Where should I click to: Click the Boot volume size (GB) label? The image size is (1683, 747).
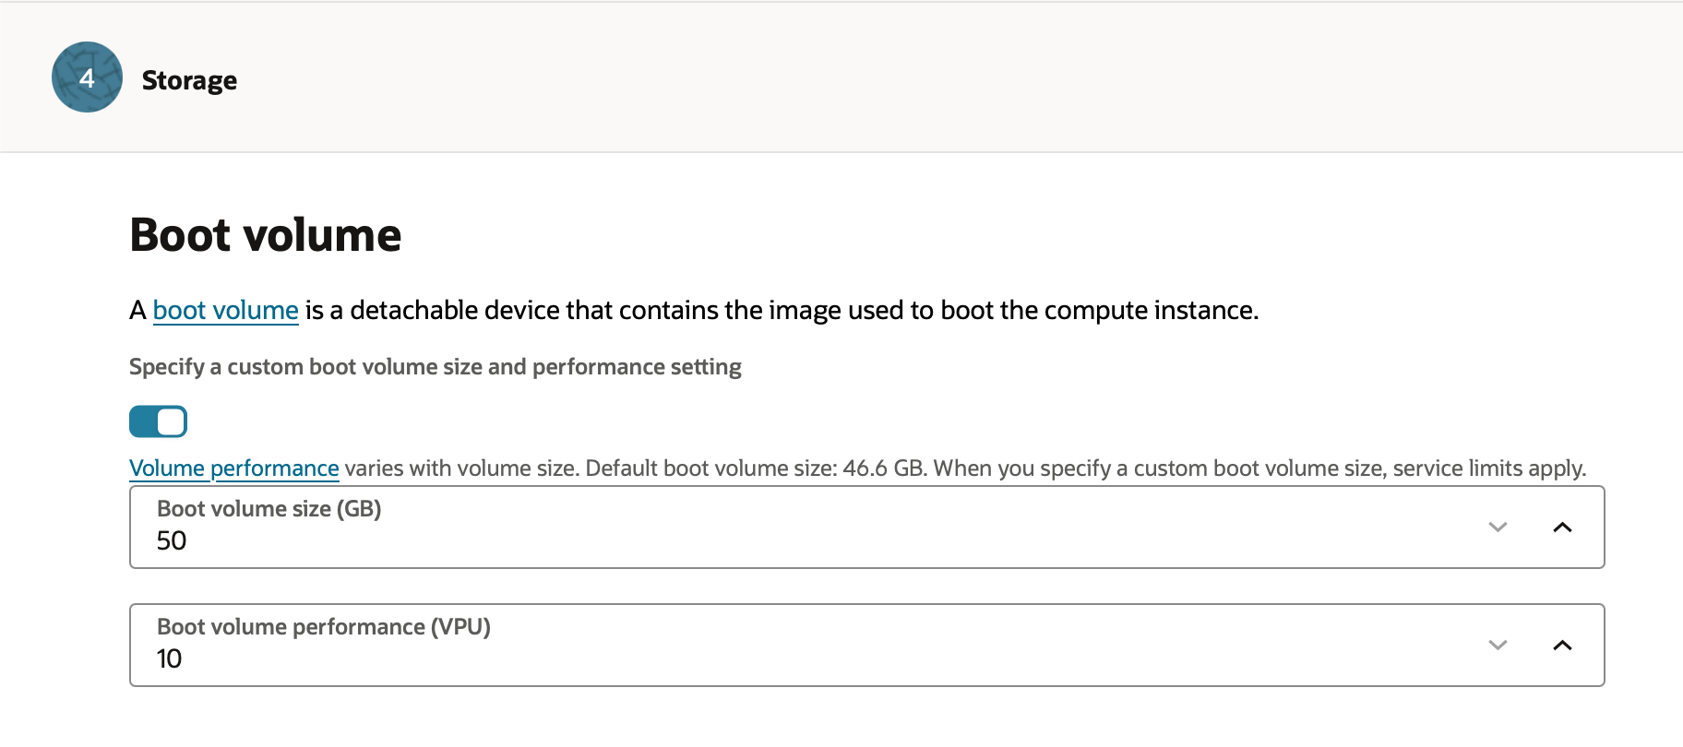click(x=269, y=508)
